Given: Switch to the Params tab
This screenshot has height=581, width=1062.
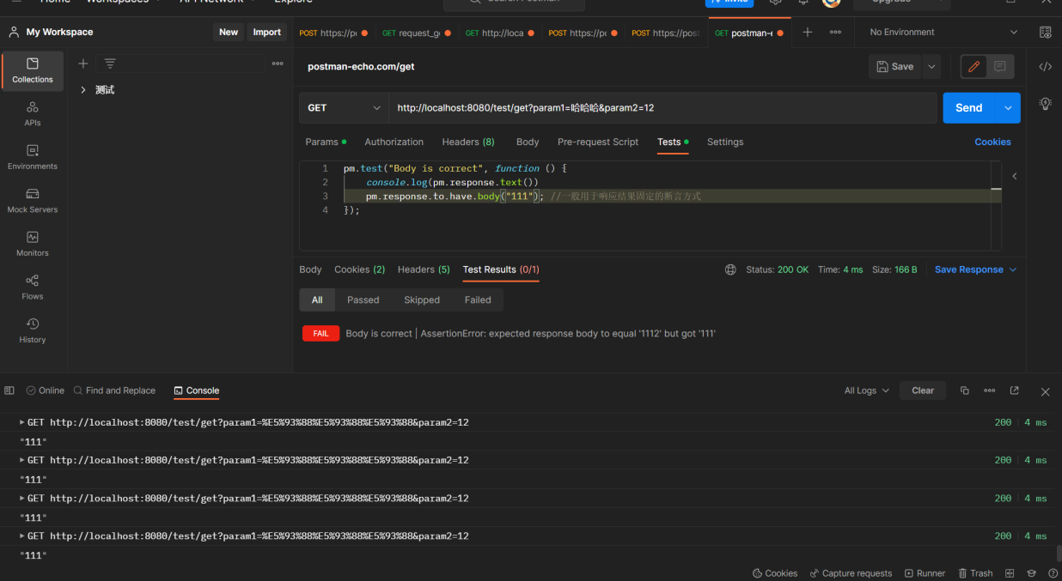Looking at the screenshot, I should (x=326, y=142).
